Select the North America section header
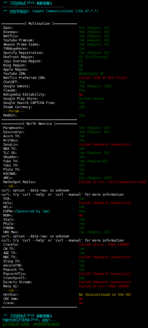 39,124
